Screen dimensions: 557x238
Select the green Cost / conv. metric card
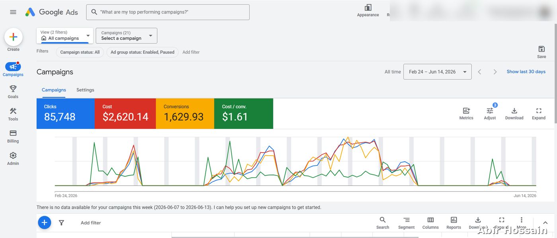coord(243,113)
